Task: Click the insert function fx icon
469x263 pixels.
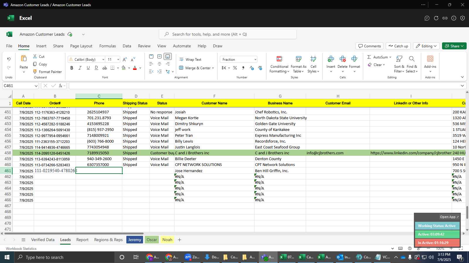Action: click(60, 86)
